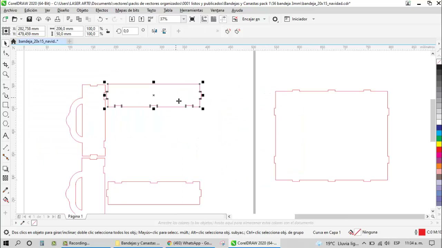Go to the welcome screen home tab
The height and width of the screenshot is (248, 442).
(x=13, y=41)
